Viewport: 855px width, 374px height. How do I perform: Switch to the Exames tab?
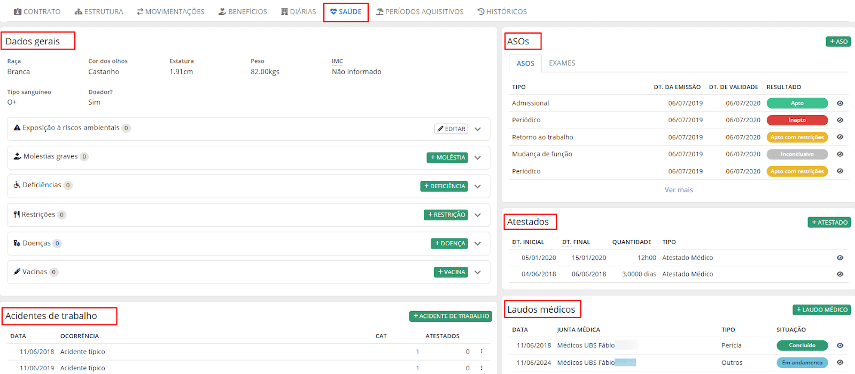pyautogui.click(x=562, y=63)
